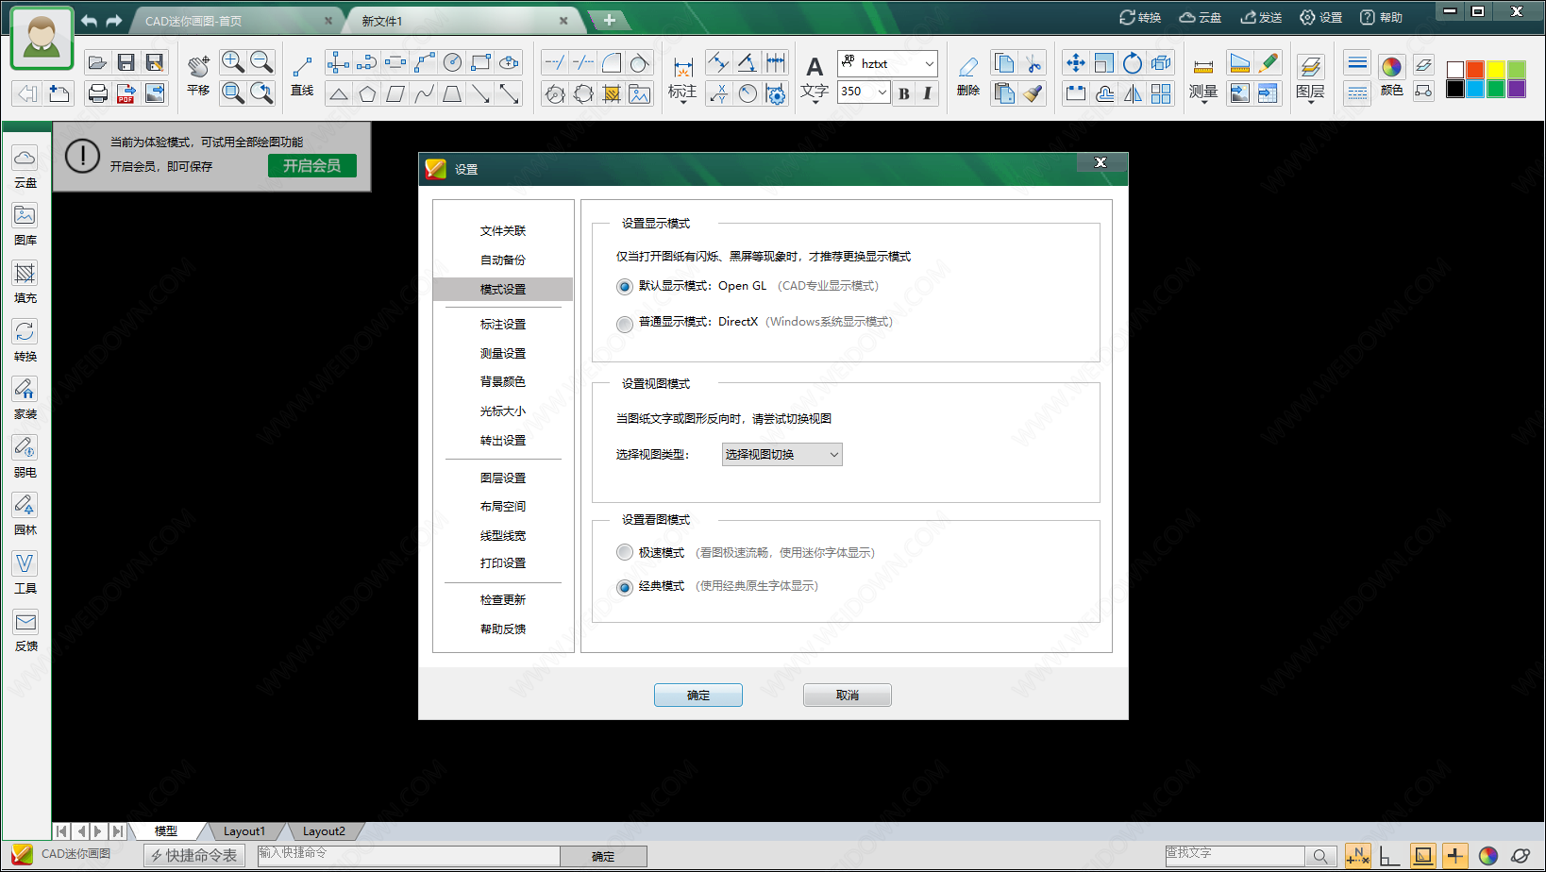Pick the yellow color swatch
The height and width of the screenshot is (872, 1546).
(x=1496, y=69)
